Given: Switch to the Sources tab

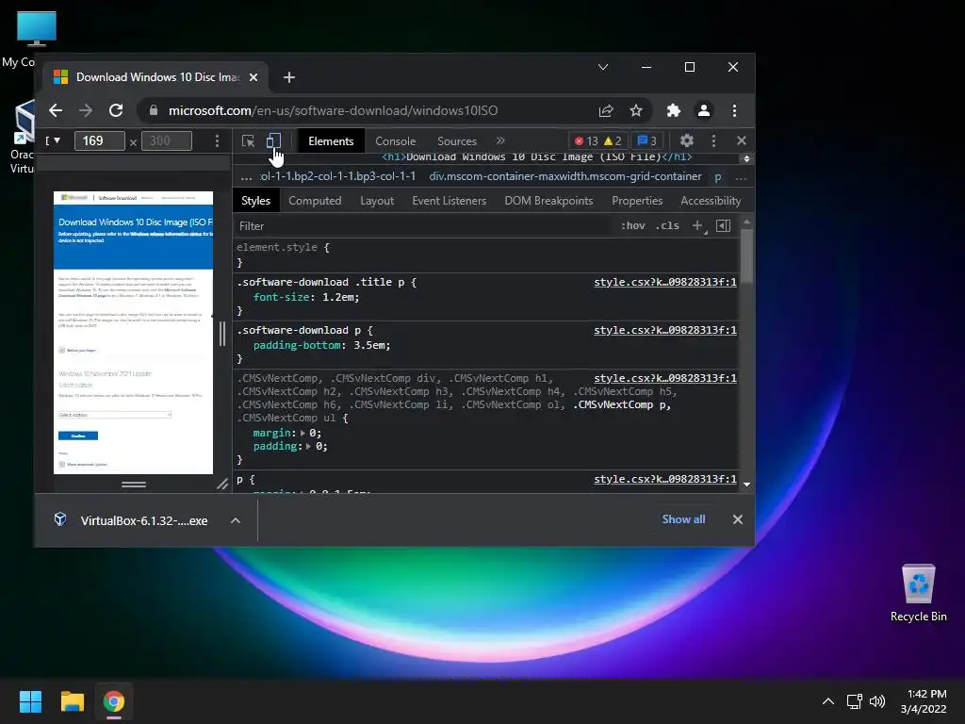Looking at the screenshot, I should click(457, 141).
